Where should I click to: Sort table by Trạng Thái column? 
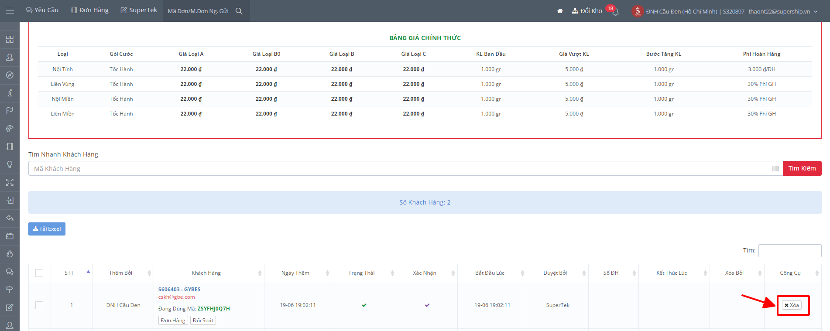(364, 273)
